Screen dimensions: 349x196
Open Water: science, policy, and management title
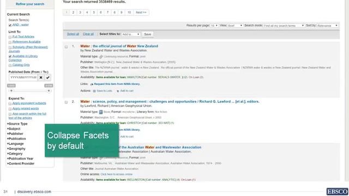coord(170,102)
